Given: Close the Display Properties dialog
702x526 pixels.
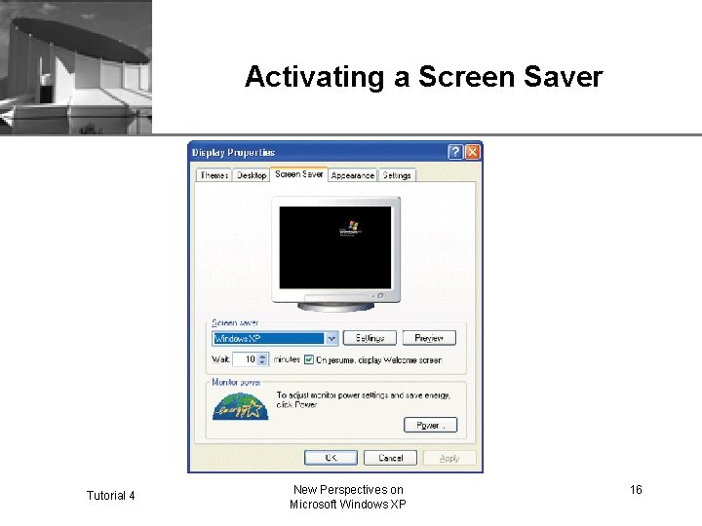Looking at the screenshot, I should tap(472, 152).
